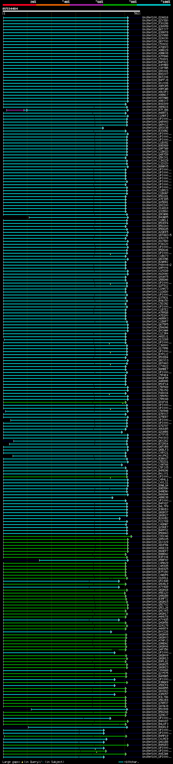
Task: Click the white query sequence bar
Action: click(x=71, y=11)
